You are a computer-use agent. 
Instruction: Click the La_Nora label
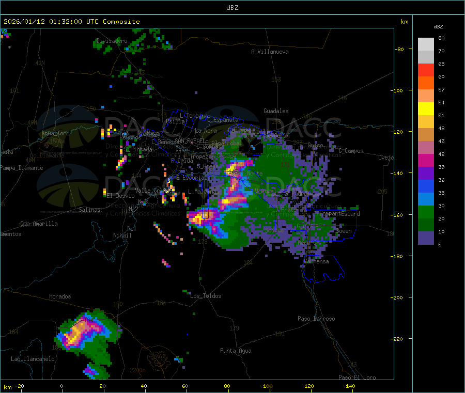point(206,131)
